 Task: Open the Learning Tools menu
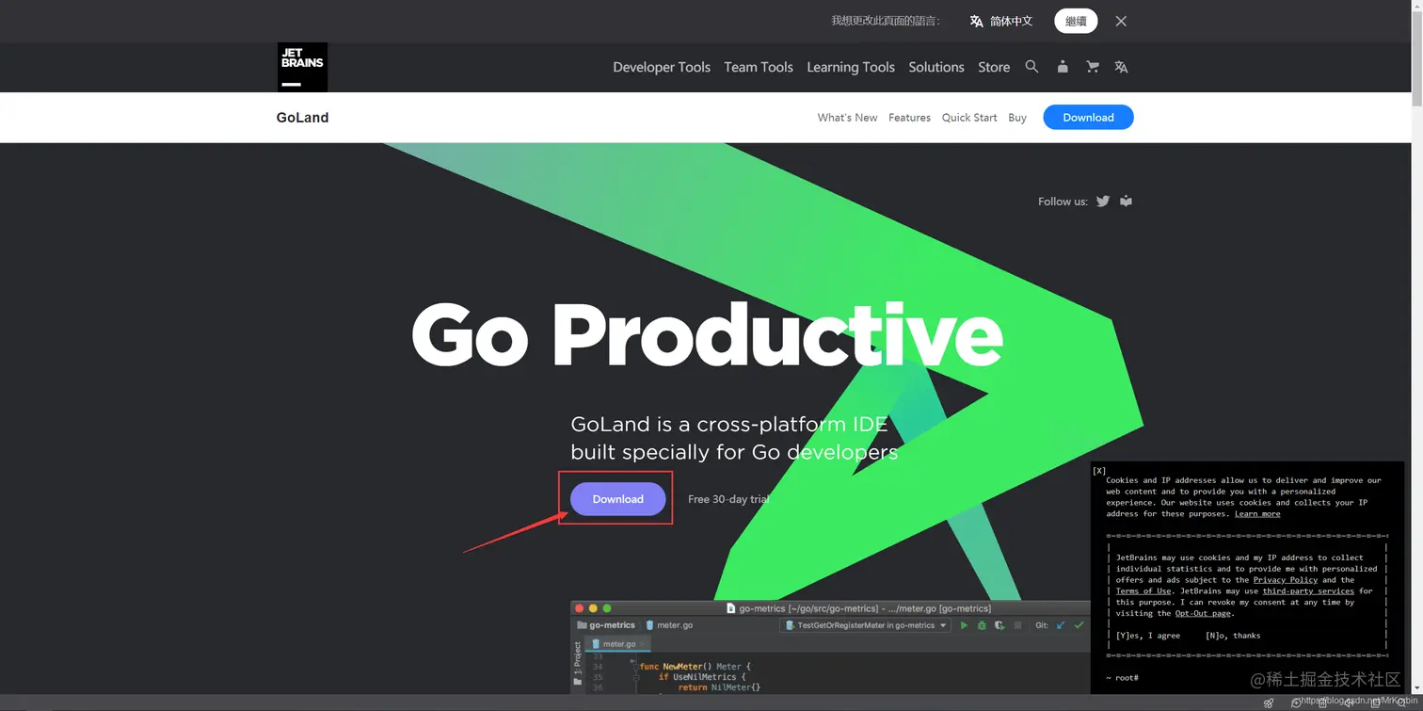[x=851, y=67]
